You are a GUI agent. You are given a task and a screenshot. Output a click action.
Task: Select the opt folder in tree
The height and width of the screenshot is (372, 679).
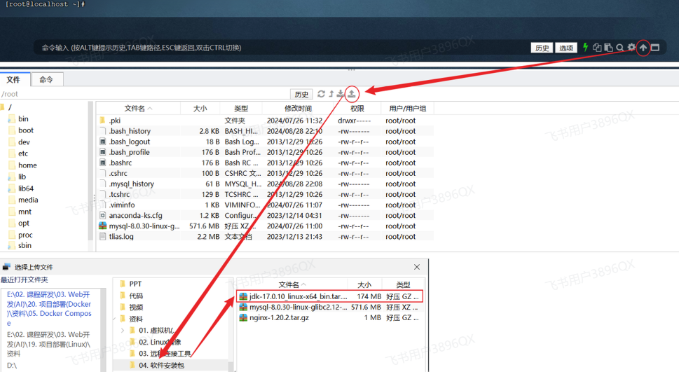point(24,223)
